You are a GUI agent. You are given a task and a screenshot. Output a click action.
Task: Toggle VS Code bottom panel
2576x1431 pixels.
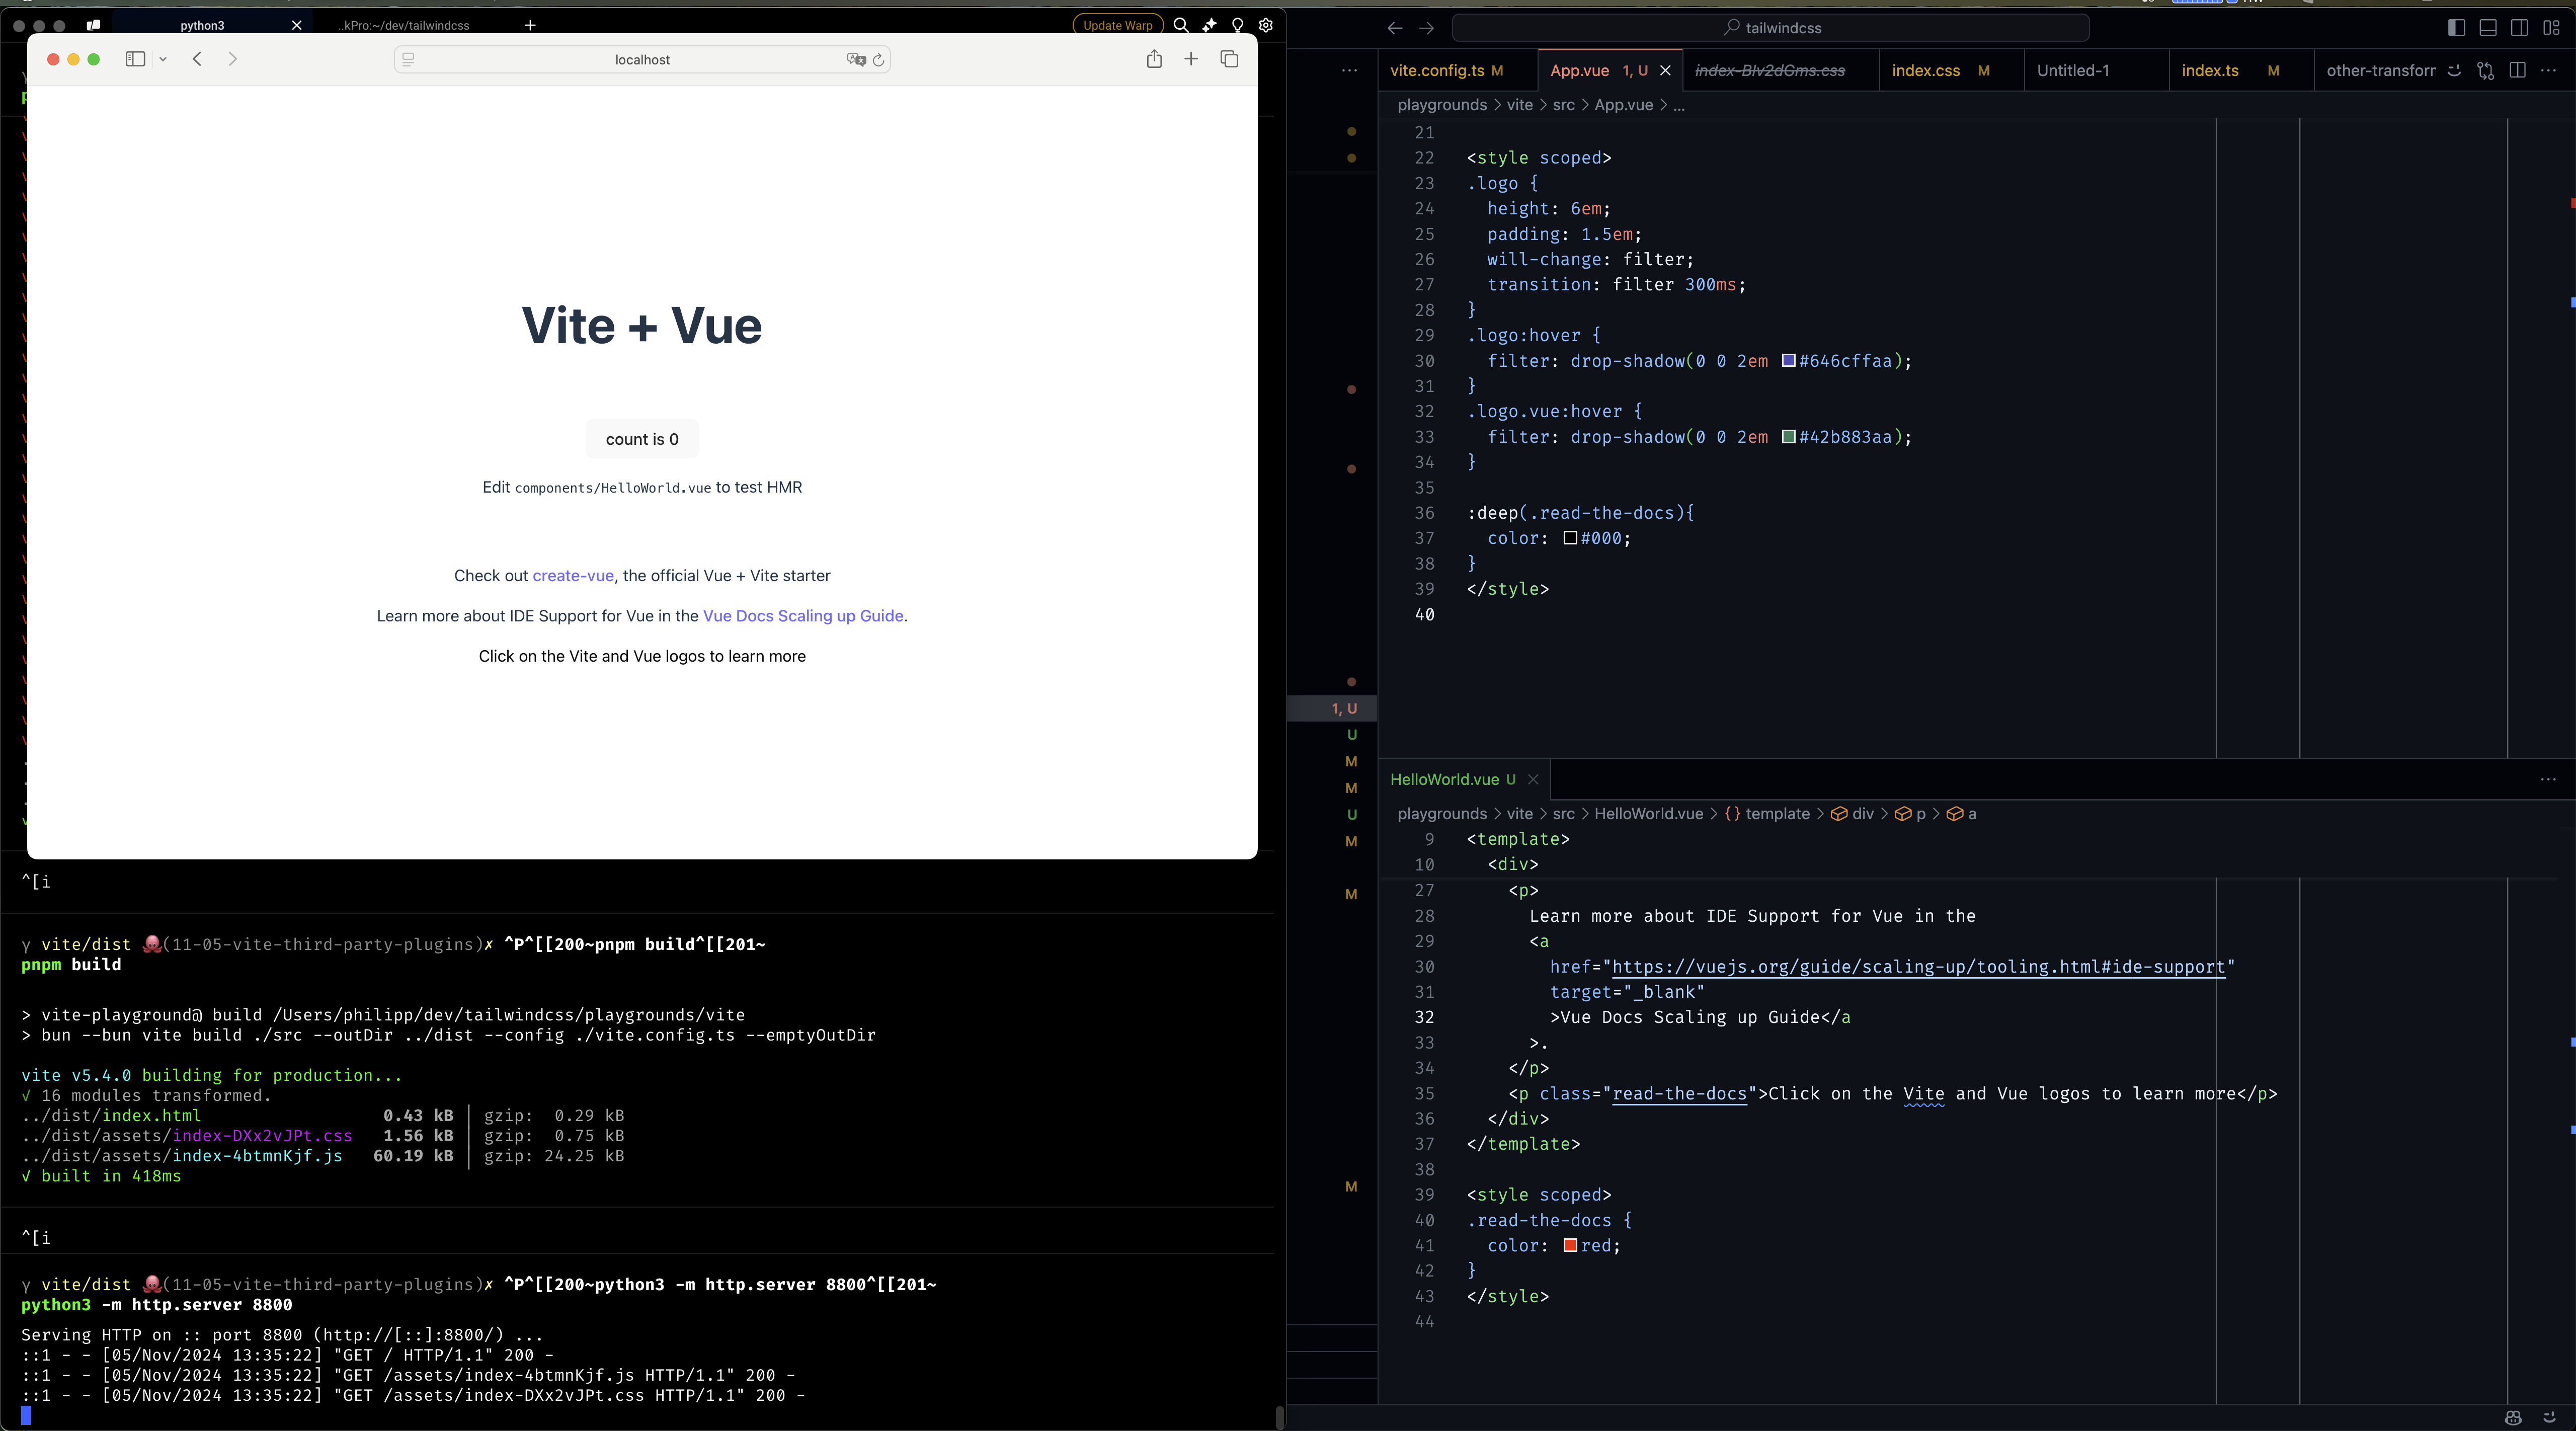pos(2488,28)
